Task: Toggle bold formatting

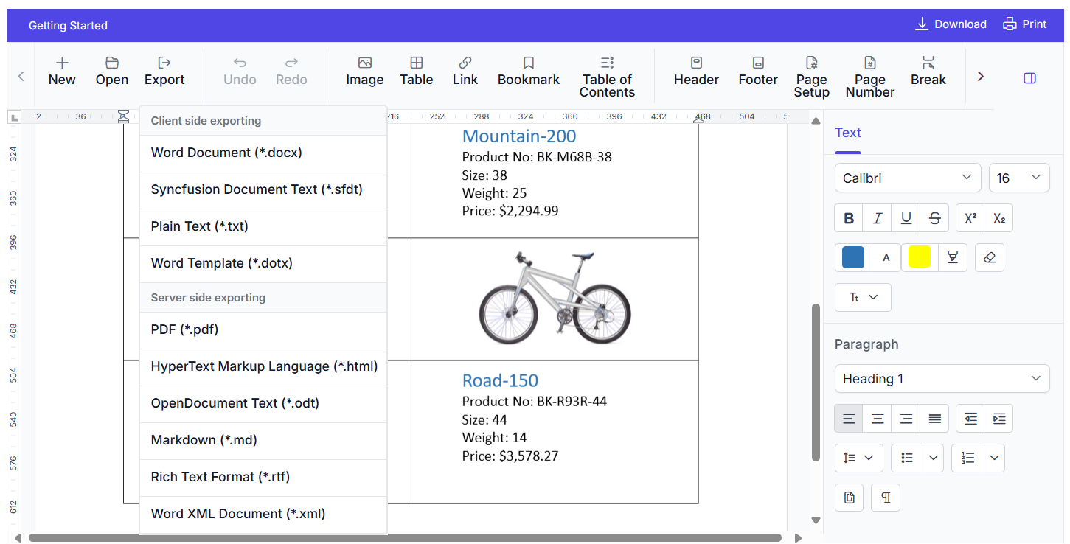Action: coord(849,218)
